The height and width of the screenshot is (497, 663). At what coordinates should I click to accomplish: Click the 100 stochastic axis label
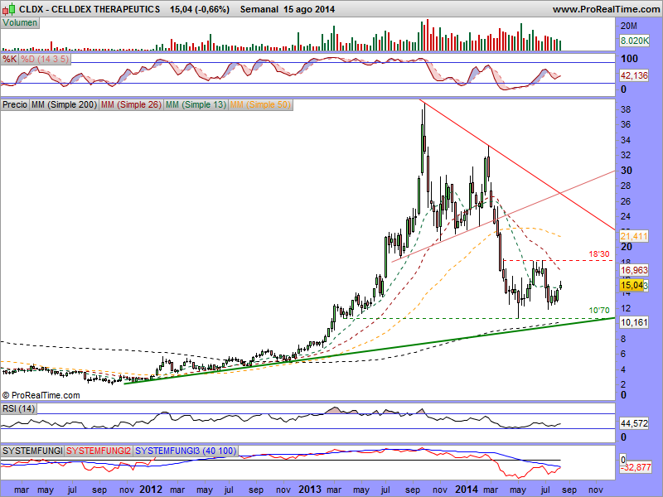click(629, 59)
